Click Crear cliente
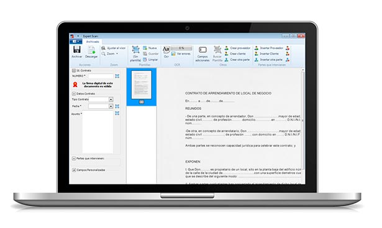Screen dimensions: 382x228 235,53
